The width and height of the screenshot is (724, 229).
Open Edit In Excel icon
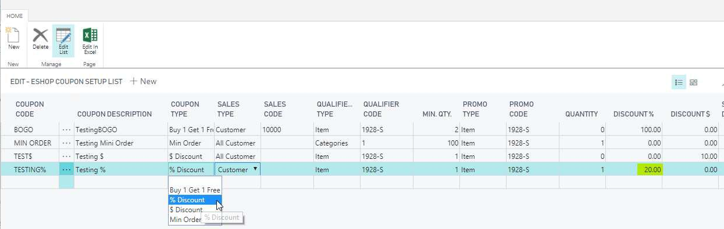click(90, 41)
